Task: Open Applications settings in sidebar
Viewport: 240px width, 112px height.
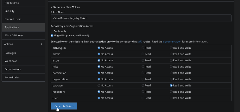Action: pos(23,27)
